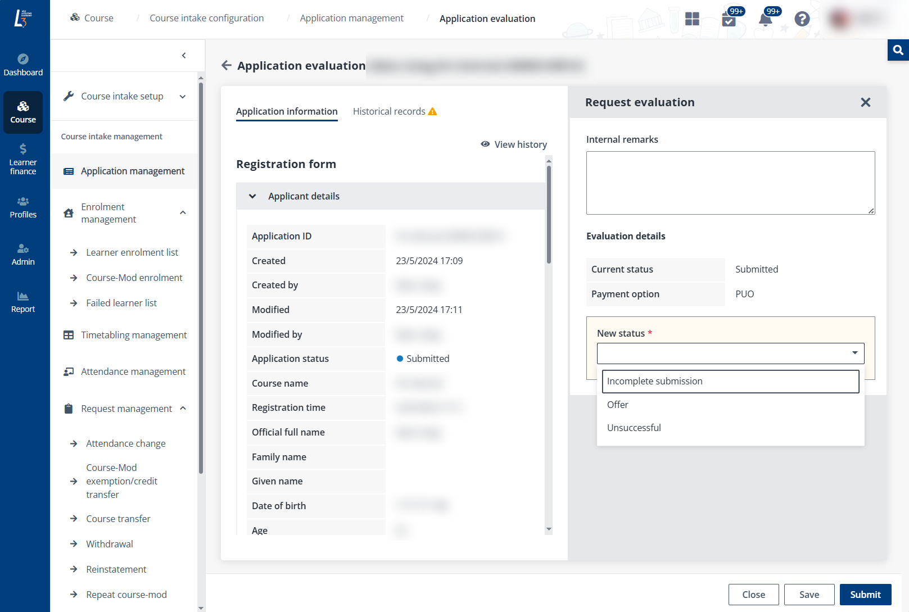Click inside Internal remarks text box
Screen dimensions: 909x612
(730, 183)
